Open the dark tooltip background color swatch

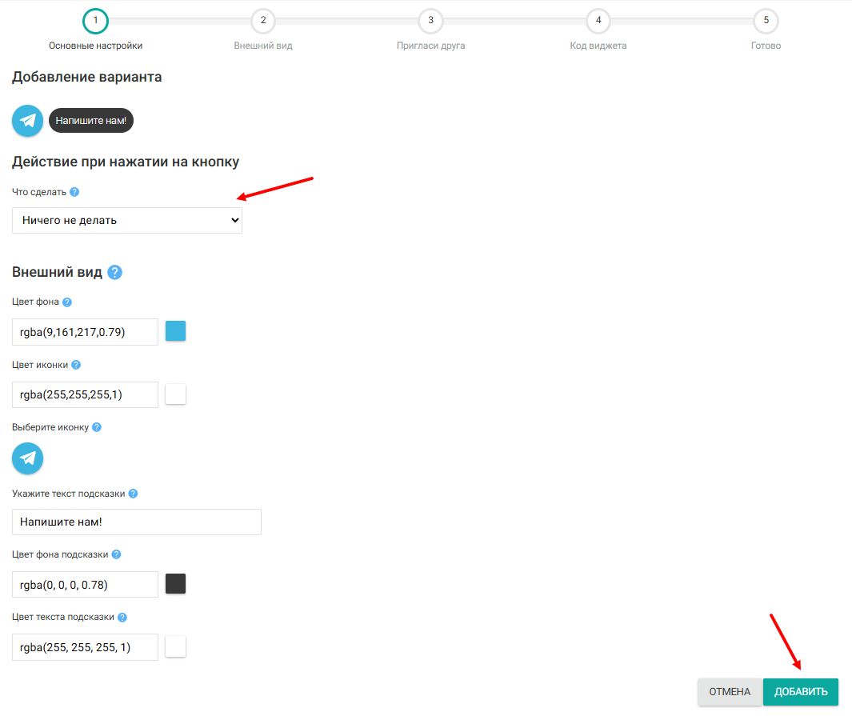click(175, 584)
